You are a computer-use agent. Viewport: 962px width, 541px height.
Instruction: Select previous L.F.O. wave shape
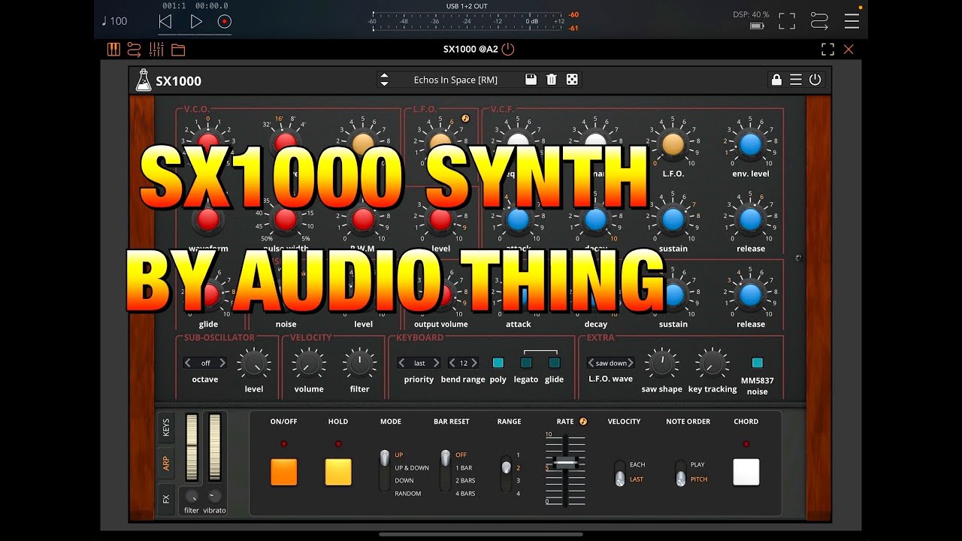(x=592, y=363)
